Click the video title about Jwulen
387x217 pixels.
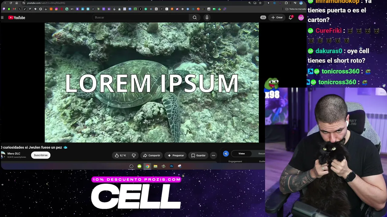pyautogui.click(x=34, y=147)
